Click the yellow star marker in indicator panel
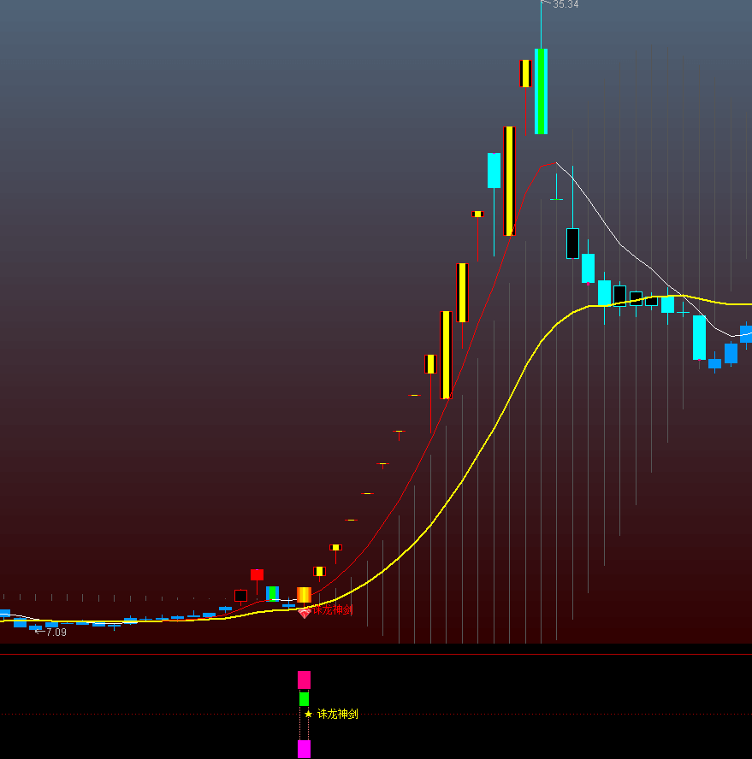Viewport: 752px width, 759px height. [308, 714]
